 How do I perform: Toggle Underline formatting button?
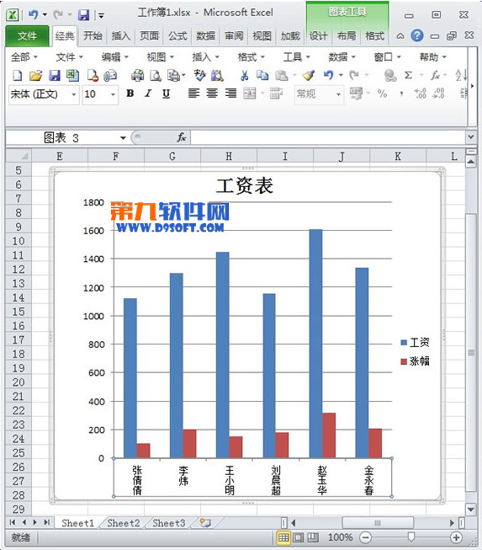click(x=166, y=93)
